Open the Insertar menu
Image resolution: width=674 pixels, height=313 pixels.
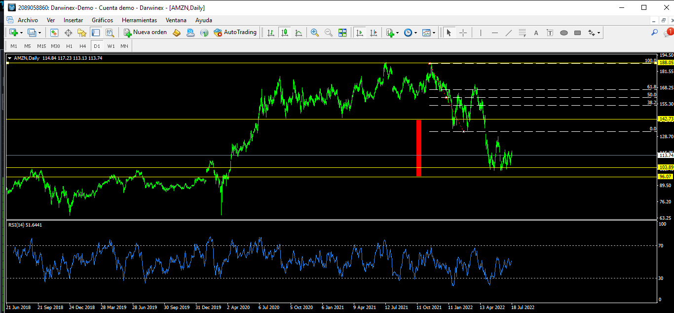click(73, 20)
